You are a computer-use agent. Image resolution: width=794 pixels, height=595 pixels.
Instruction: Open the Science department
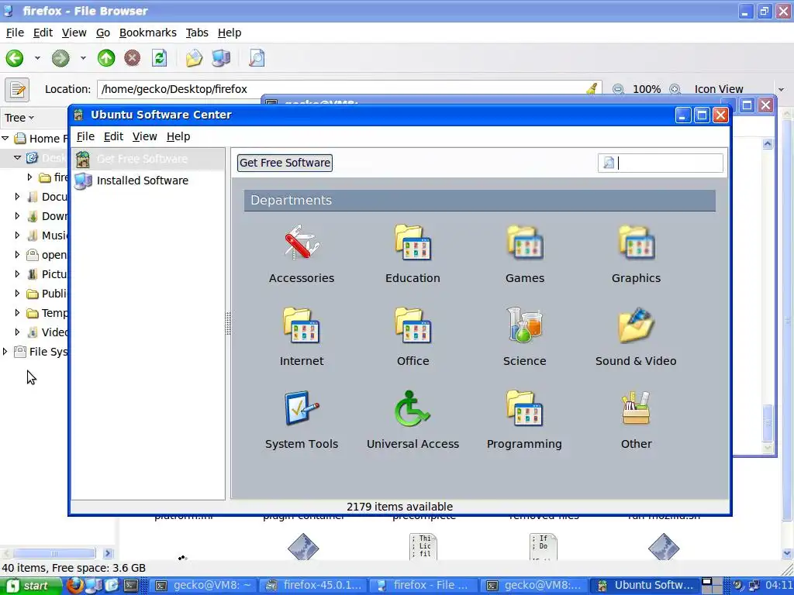(x=525, y=337)
